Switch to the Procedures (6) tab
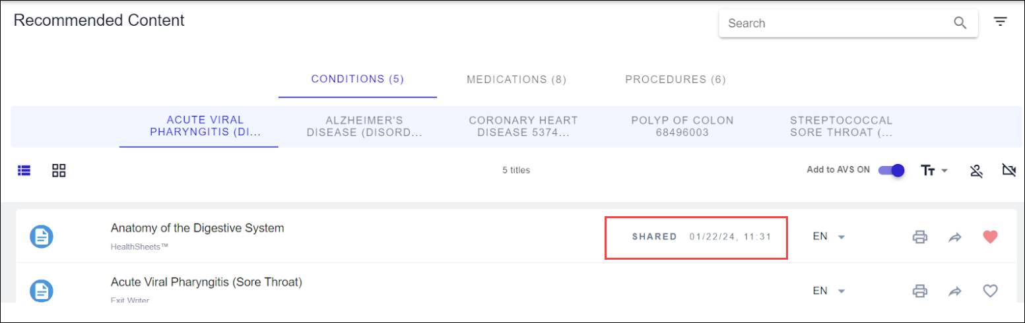The width and height of the screenshot is (1025, 323). 675,80
